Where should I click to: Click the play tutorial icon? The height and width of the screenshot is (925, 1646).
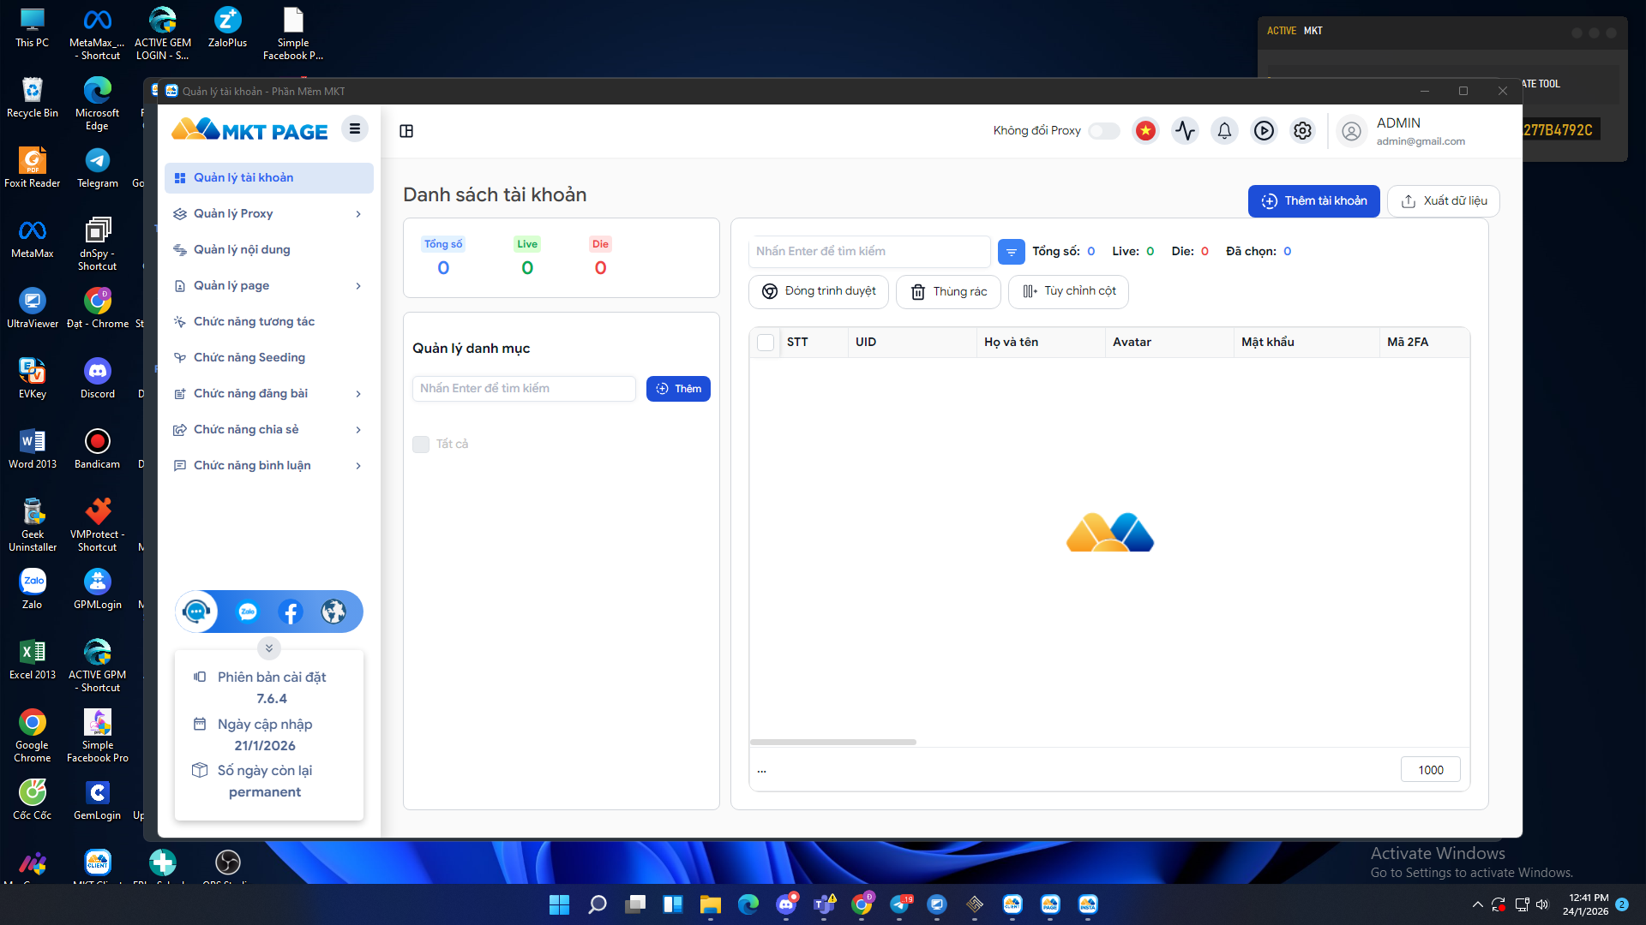1264,131
